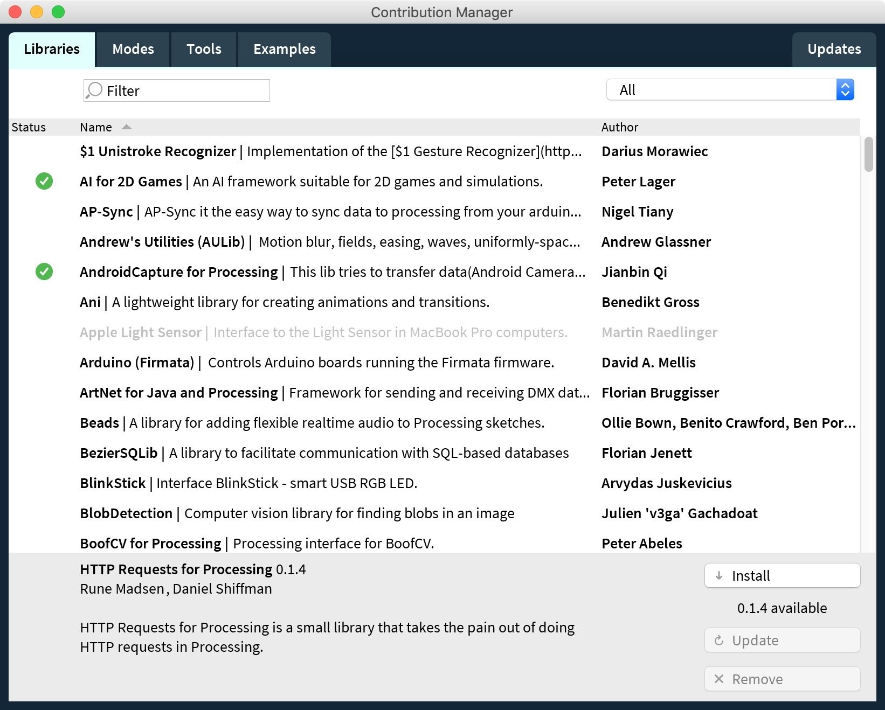The image size is (885, 710).
Task: Click author Peter Lager
Action: (638, 182)
